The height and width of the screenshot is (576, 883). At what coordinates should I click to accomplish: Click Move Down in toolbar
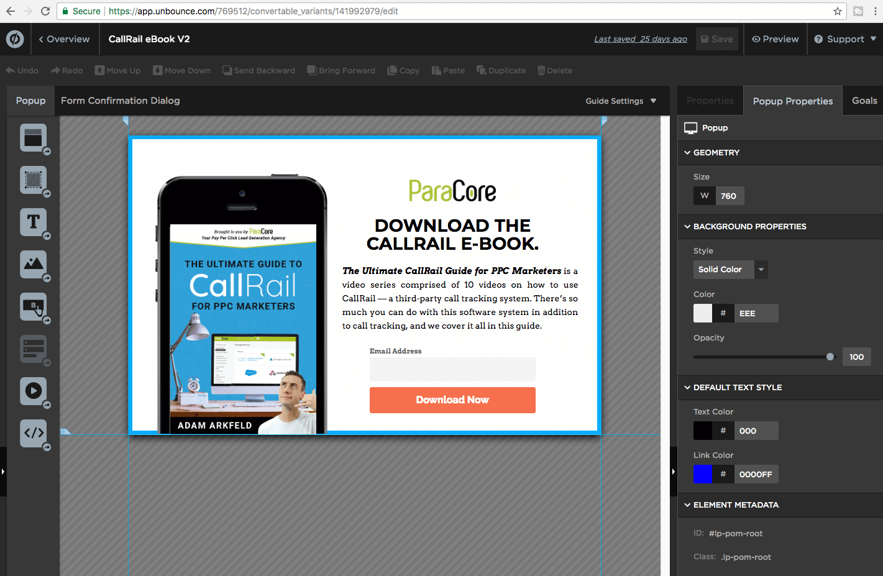(181, 70)
